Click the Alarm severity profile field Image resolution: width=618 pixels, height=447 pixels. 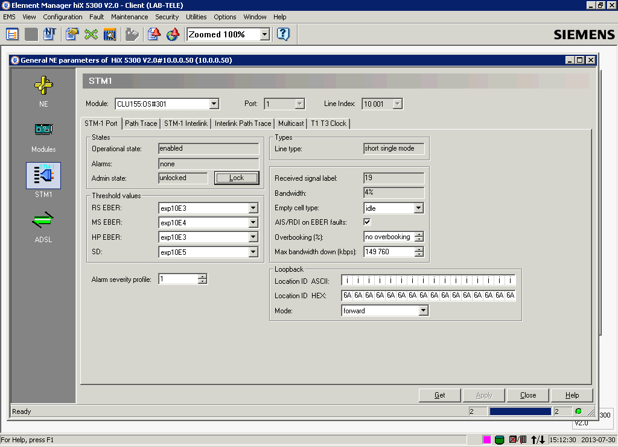tap(178, 279)
